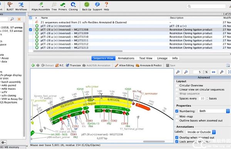Click the R.C. reverse complement button

click(60, 65)
